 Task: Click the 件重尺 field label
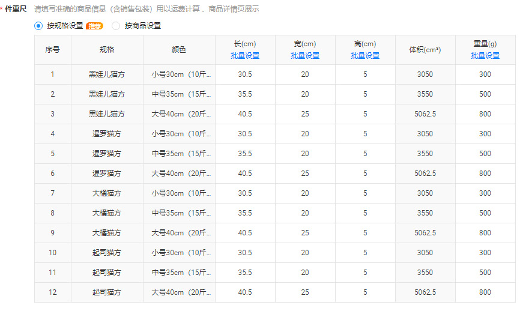click(16, 9)
